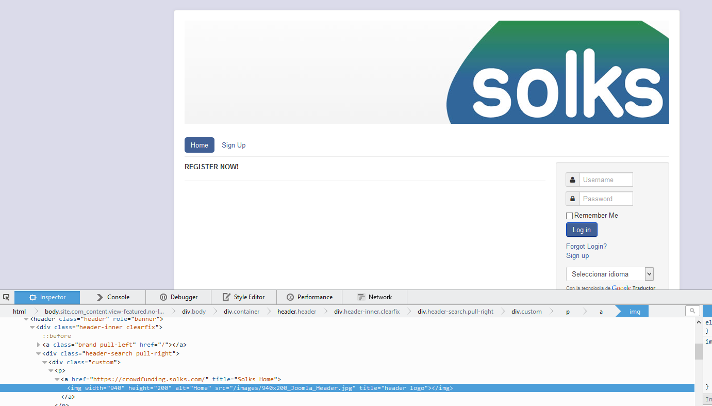Select the div.custom breadcrumb

coord(526,312)
